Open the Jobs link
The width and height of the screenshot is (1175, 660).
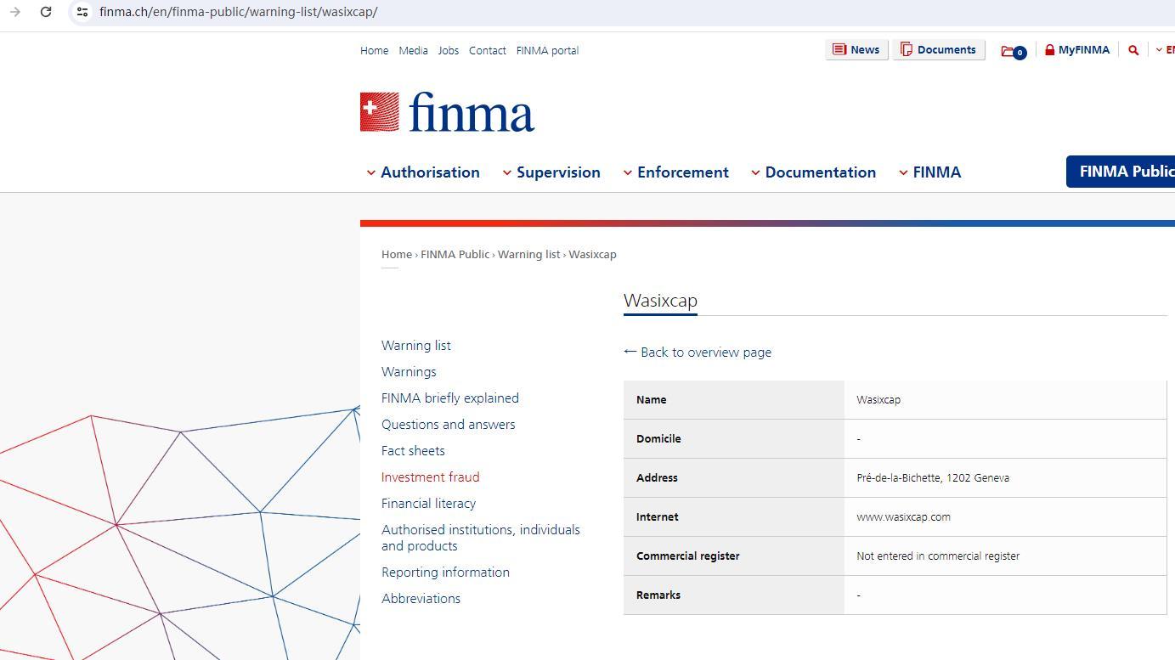pos(448,51)
